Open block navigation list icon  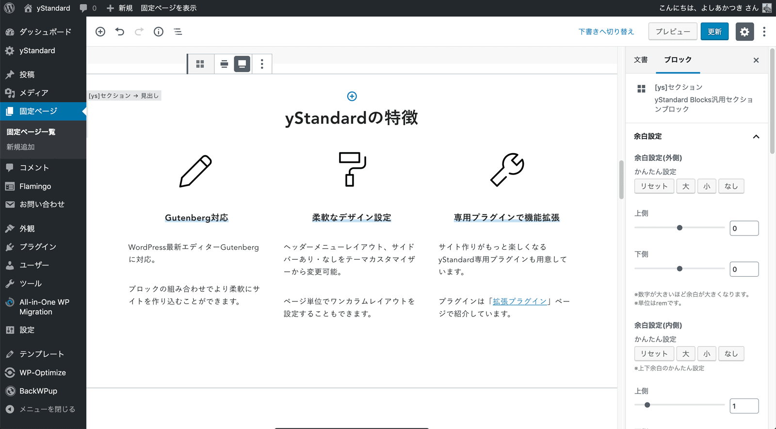(x=178, y=32)
